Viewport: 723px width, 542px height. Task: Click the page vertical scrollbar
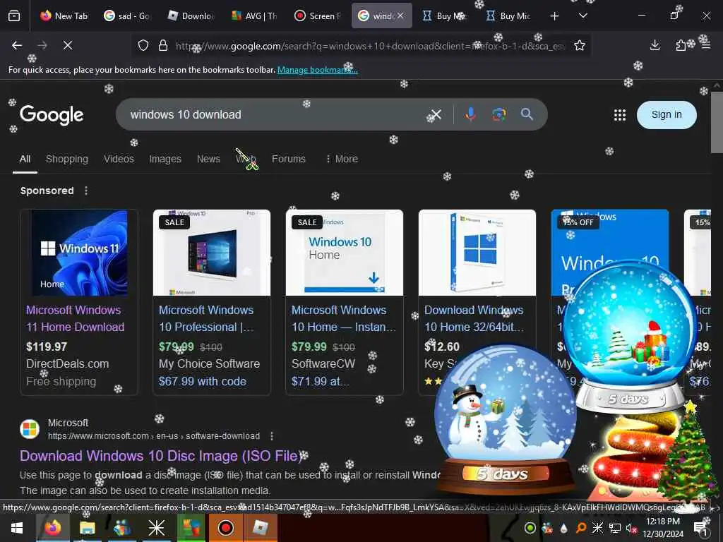pos(717,121)
